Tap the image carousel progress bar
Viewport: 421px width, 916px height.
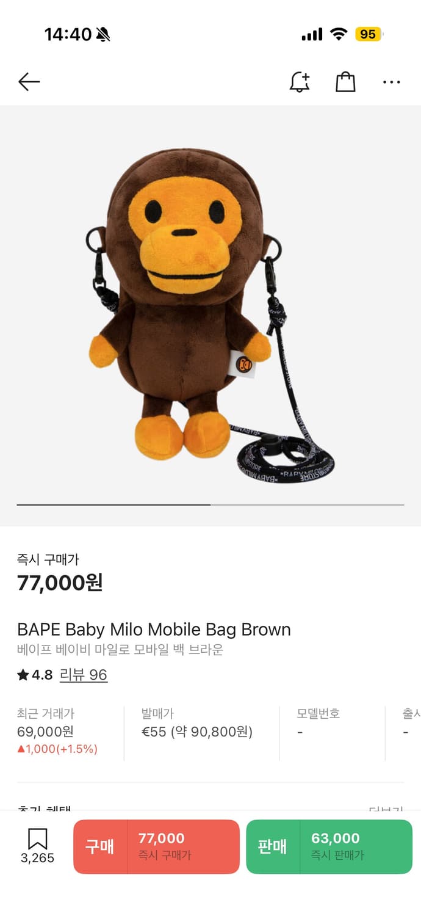tap(210, 505)
